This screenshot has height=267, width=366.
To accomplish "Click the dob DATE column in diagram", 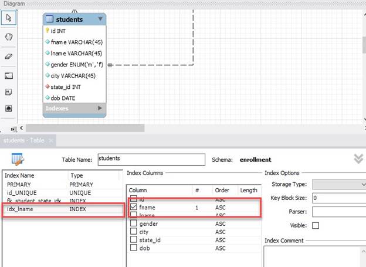I will pyautogui.click(x=63, y=98).
